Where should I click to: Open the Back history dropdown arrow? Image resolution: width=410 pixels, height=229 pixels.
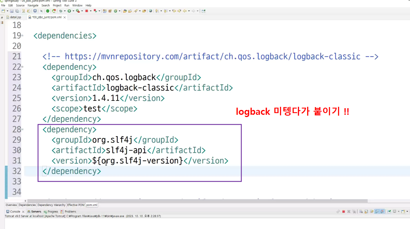point(189,11)
